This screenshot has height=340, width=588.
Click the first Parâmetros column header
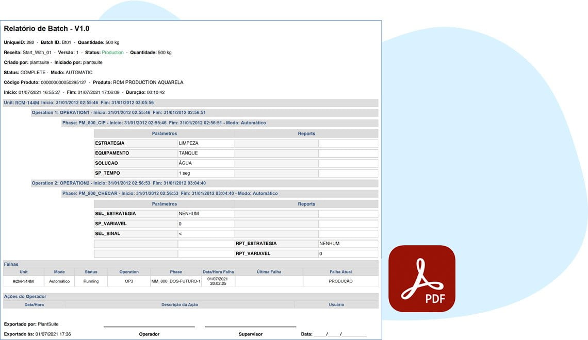tap(164, 133)
